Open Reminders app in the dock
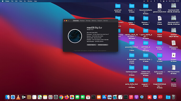This screenshot has width=181, height=101. 34,97
